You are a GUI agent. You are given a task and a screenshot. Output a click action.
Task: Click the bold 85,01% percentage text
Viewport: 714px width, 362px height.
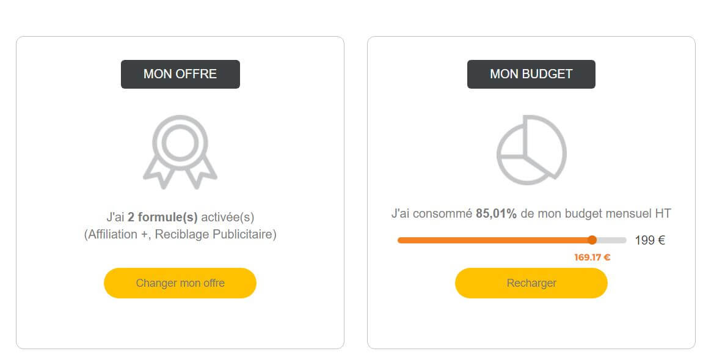tap(496, 213)
